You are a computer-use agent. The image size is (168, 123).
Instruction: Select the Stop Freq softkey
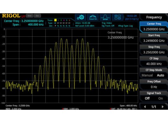click(154, 50)
